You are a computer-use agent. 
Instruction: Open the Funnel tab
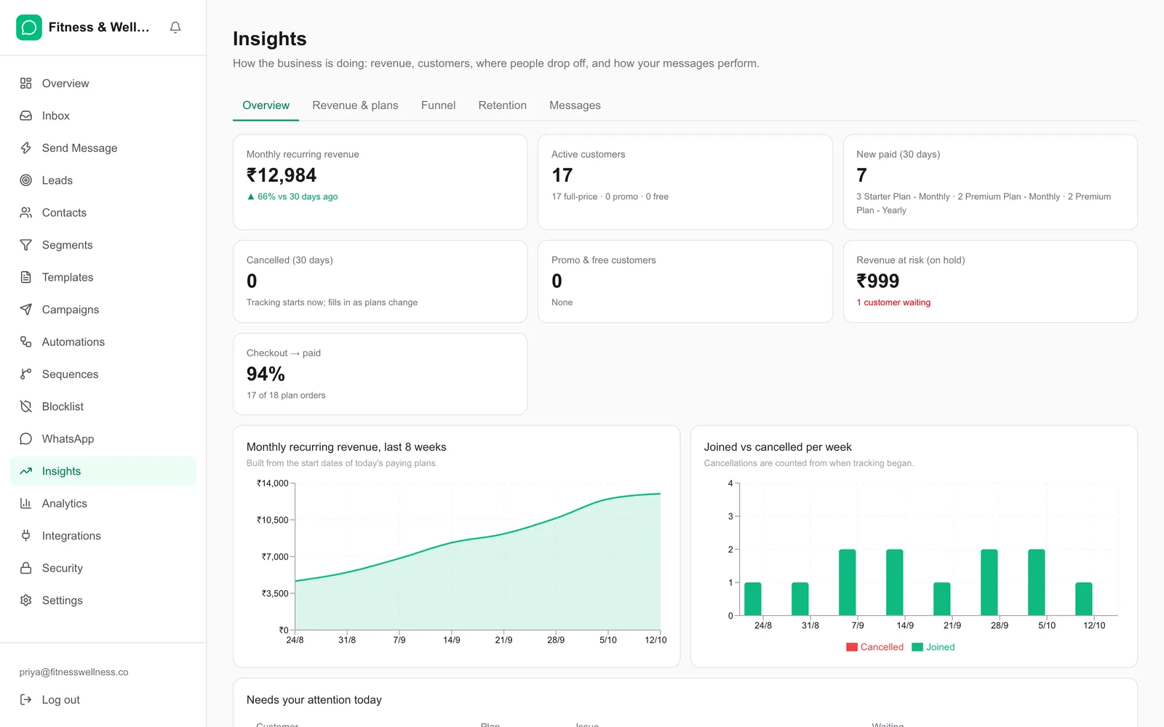pyautogui.click(x=438, y=105)
